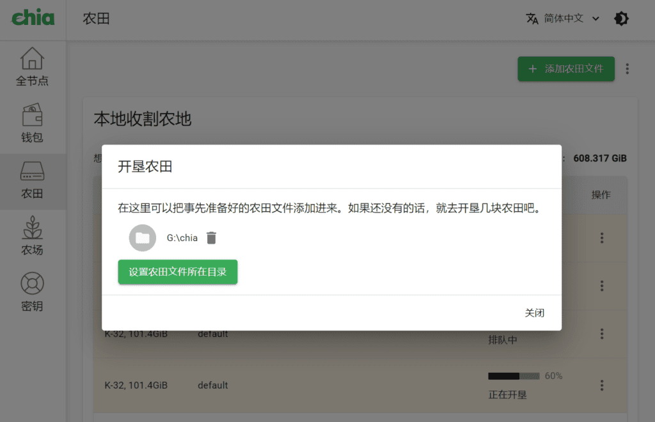Screen dimensions: 655x422
Task: Open the 钱包 wallet section
Action: [x=32, y=124]
